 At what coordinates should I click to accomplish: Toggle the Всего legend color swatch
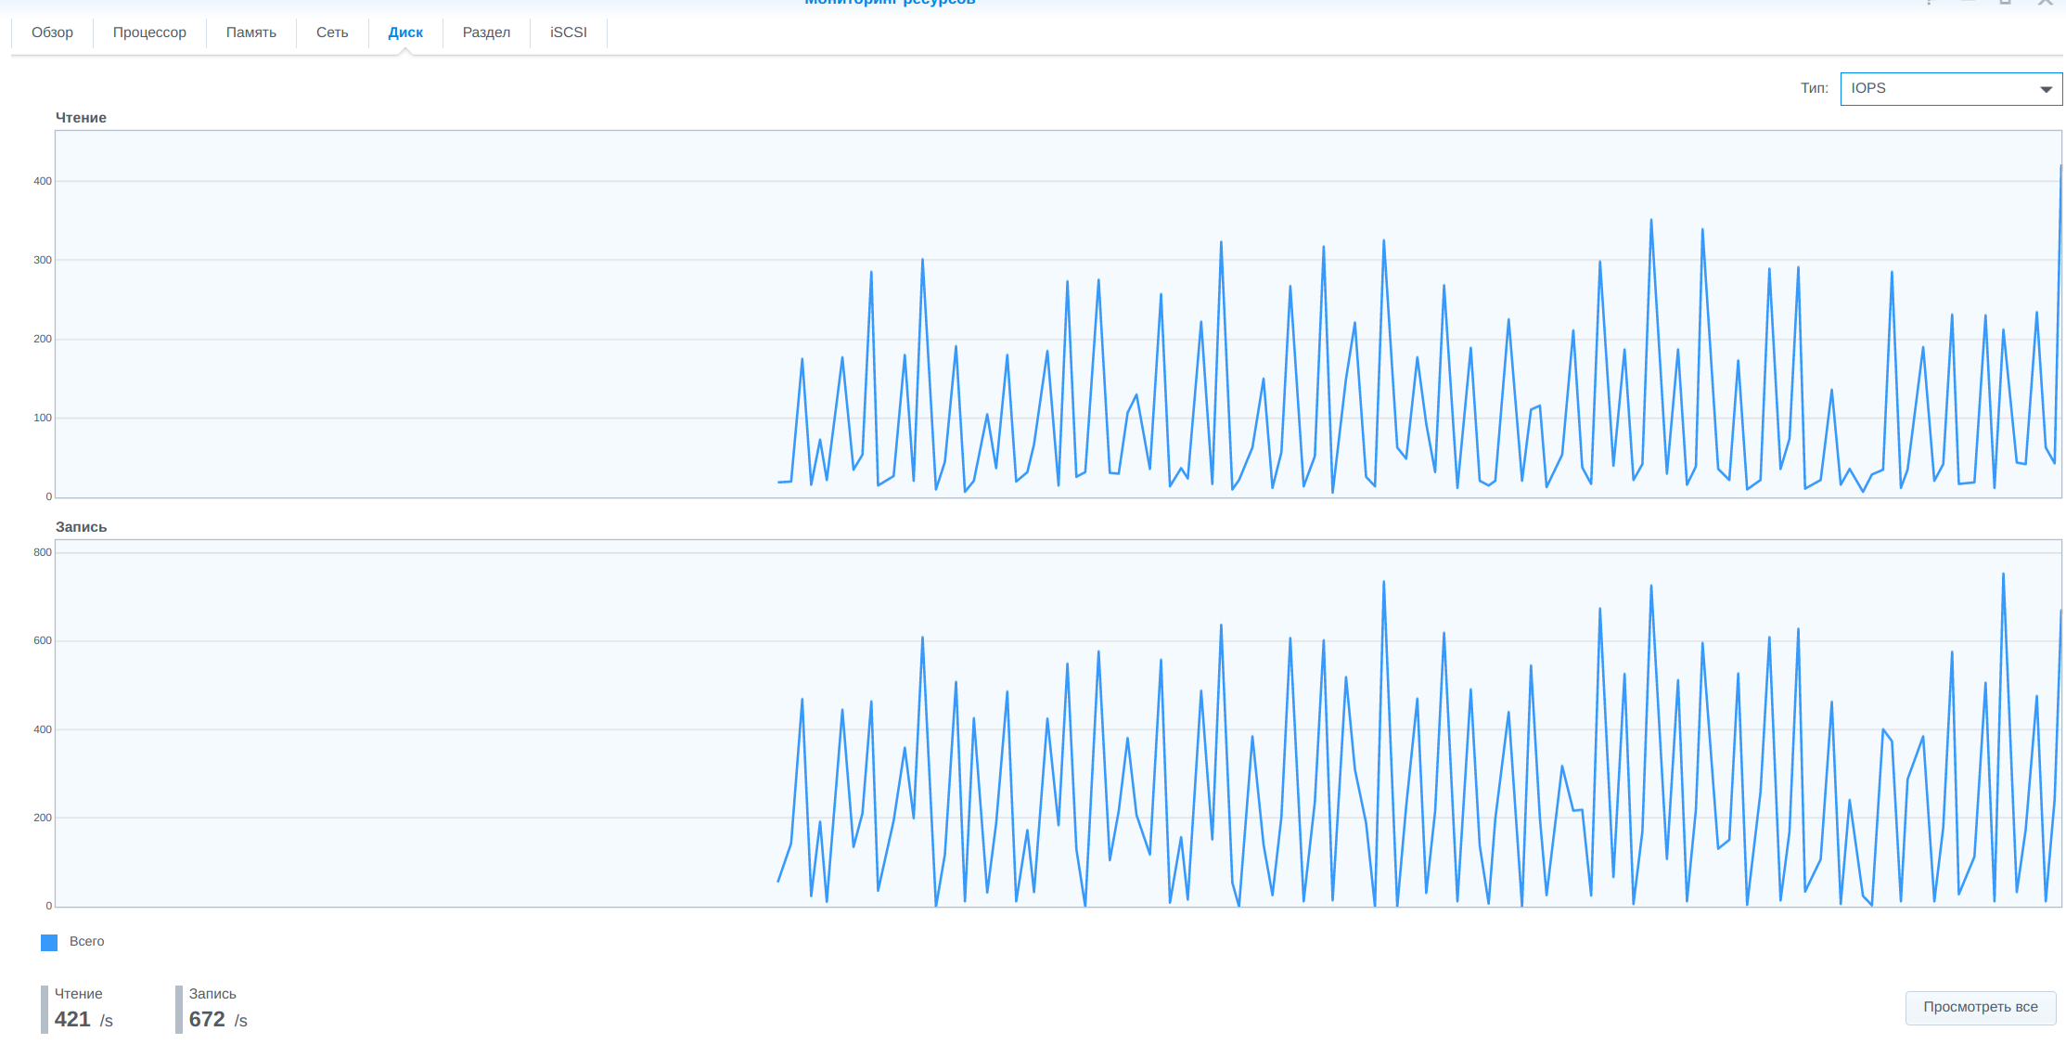(x=49, y=942)
